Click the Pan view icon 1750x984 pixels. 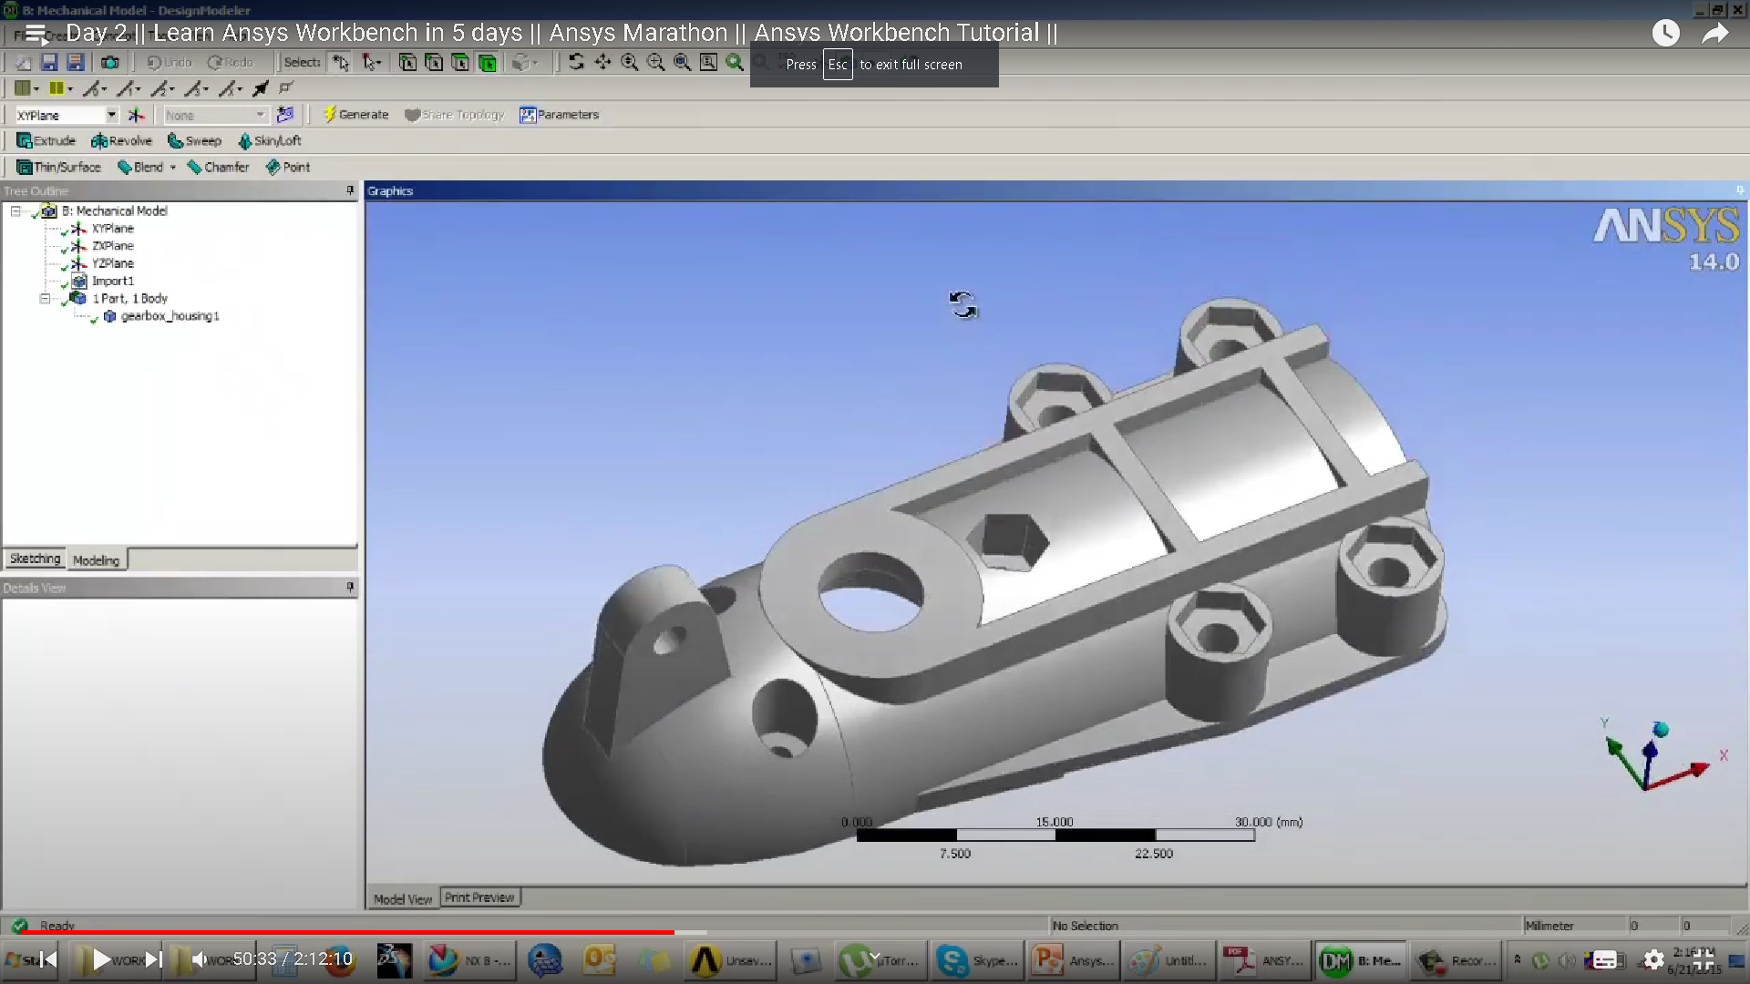point(602,62)
